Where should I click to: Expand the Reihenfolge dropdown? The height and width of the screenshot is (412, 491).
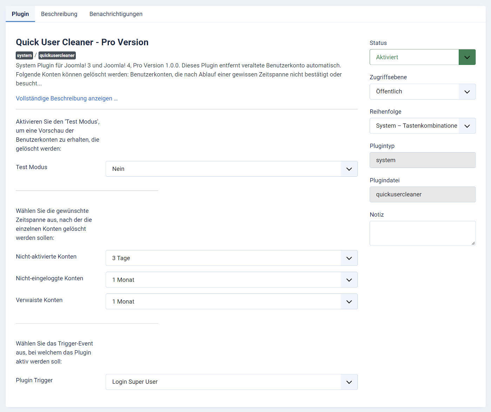click(x=422, y=126)
